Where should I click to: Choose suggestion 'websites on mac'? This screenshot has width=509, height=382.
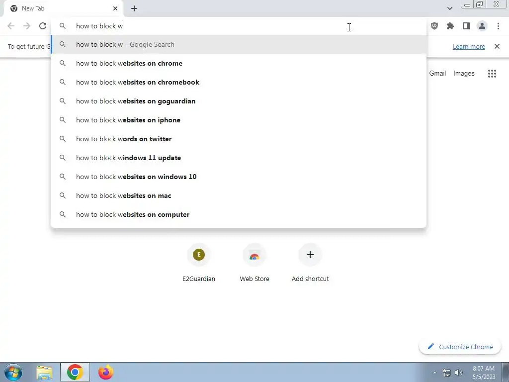[239, 195]
